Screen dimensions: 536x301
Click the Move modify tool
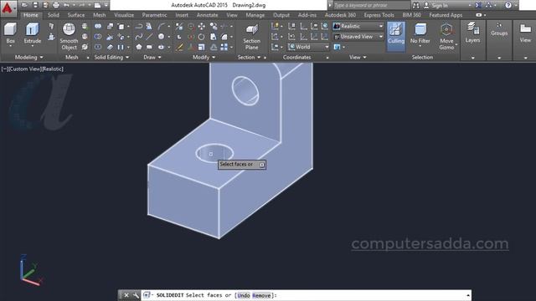201,26
